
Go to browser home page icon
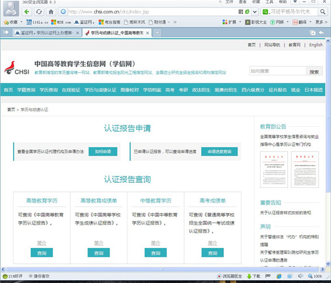point(51,11)
